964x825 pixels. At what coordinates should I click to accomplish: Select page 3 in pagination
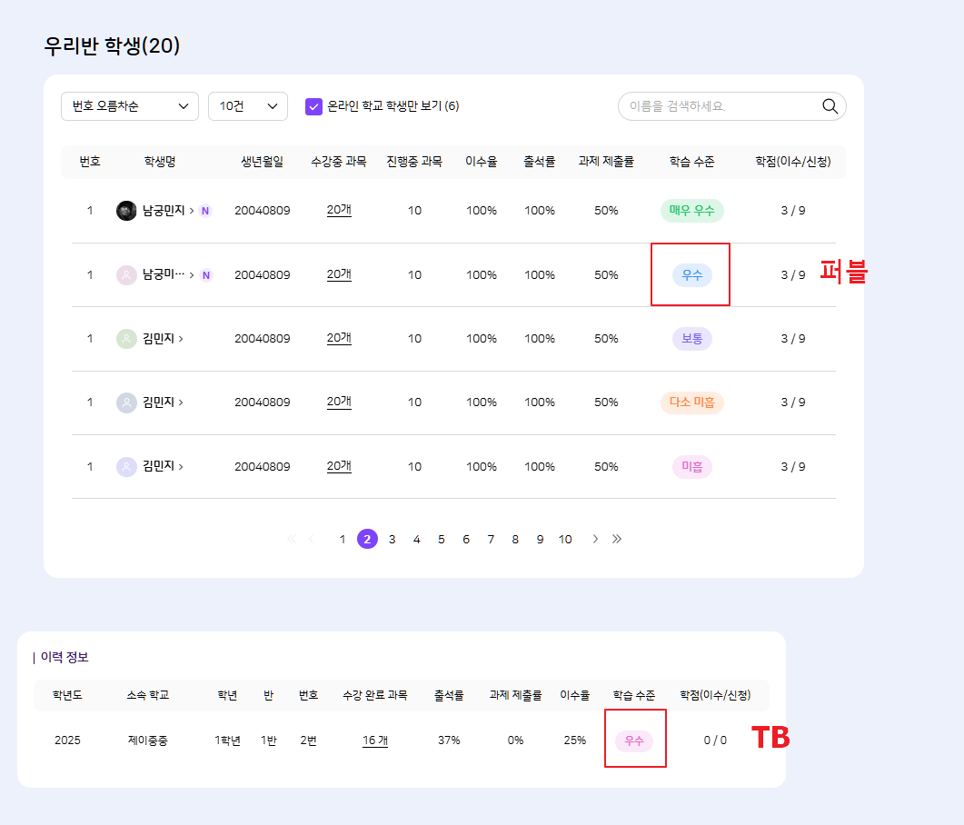(392, 539)
